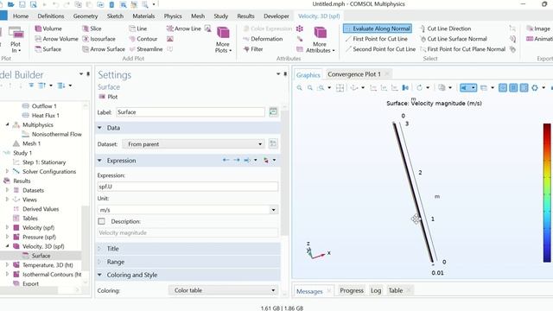Click Cut Line Surface Normal tool

(x=453, y=39)
